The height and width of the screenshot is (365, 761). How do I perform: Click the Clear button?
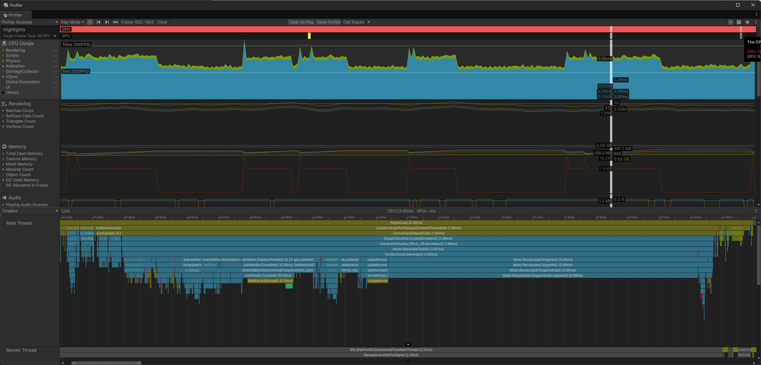point(162,22)
